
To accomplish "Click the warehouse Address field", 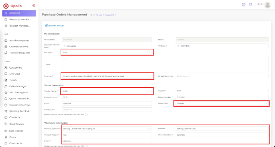I will pyautogui.click(x=222, y=129).
